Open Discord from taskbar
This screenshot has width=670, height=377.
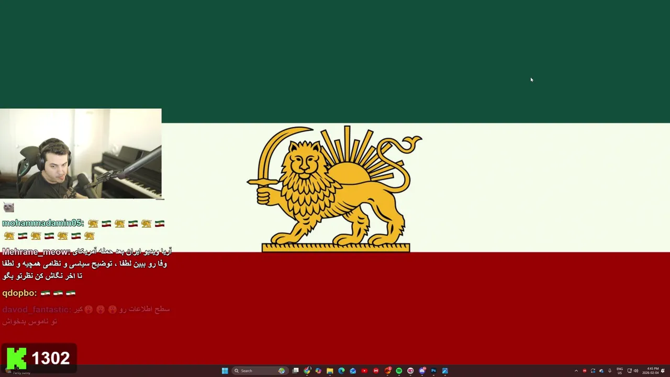pyautogui.click(x=422, y=371)
